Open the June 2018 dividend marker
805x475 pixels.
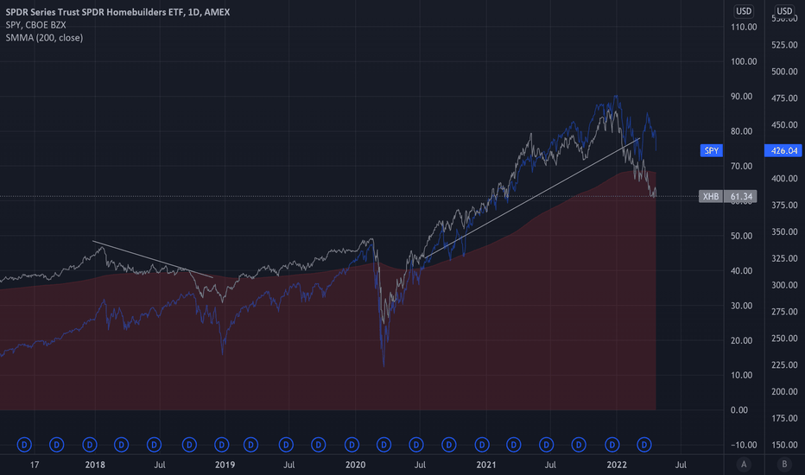coord(154,444)
